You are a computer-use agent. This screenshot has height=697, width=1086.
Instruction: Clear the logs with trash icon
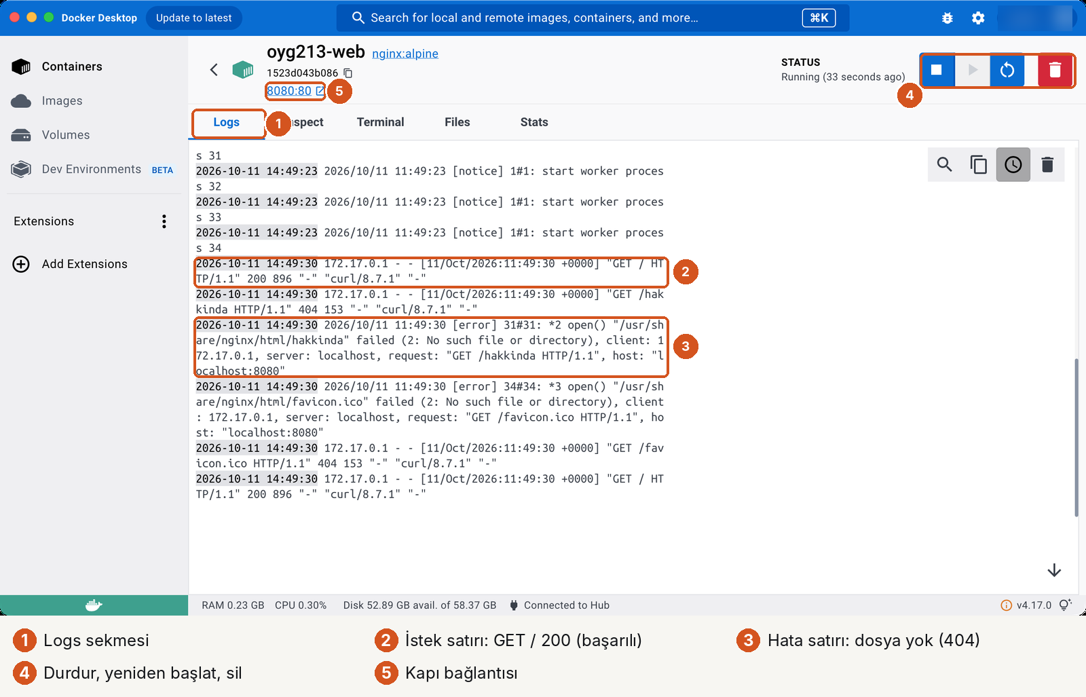pyautogui.click(x=1047, y=164)
